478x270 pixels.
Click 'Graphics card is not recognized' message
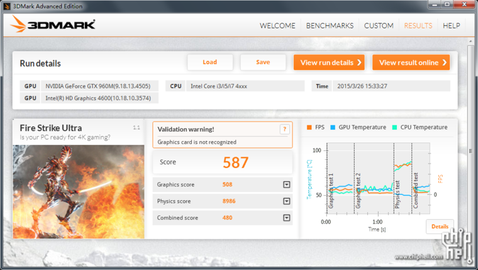pyautogui.click(x=197, y=142)
